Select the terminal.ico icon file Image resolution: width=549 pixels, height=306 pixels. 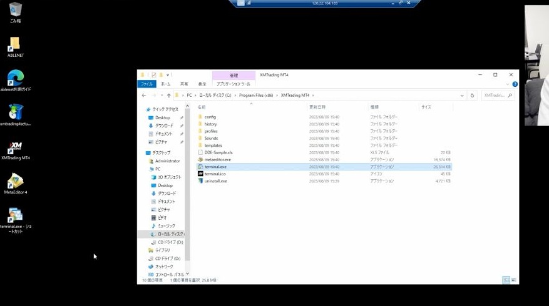[x=215, y=174]
